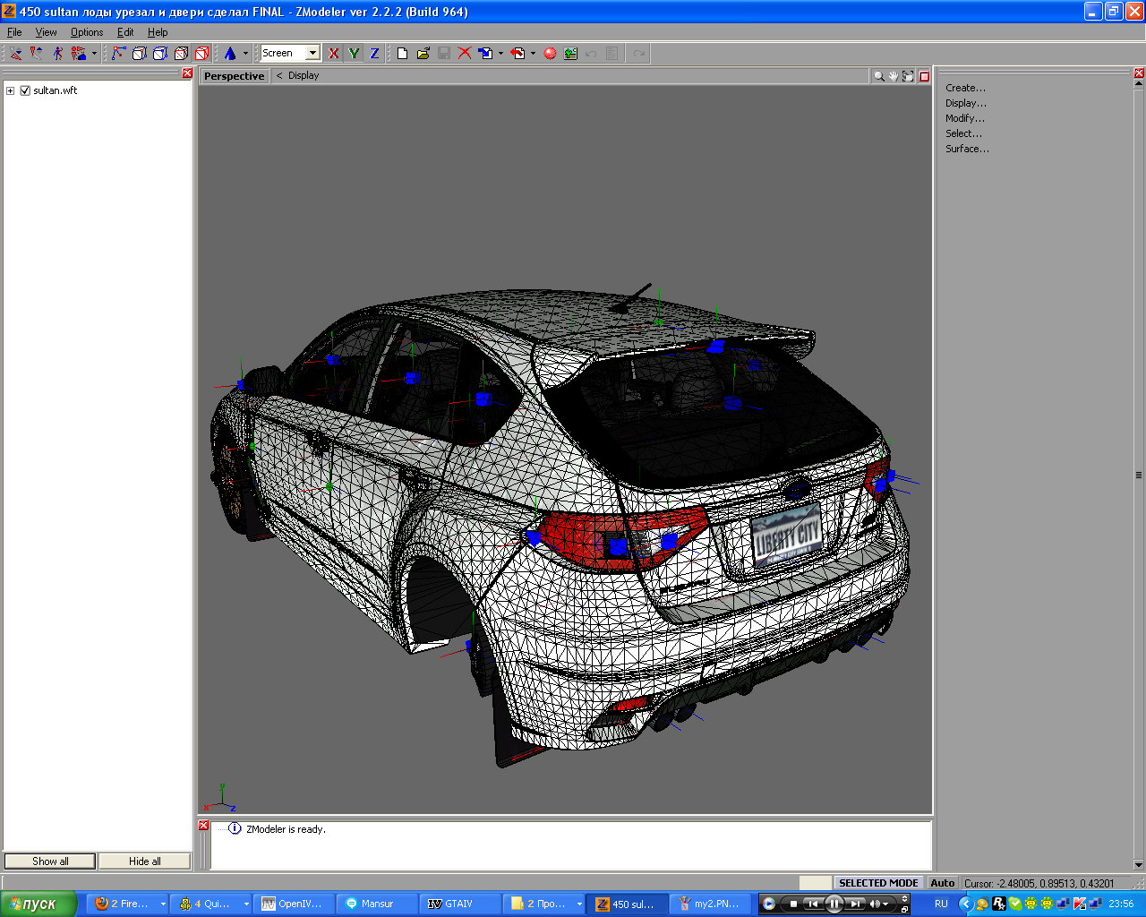This screenshot has width=1146, height=917.
Task: Click the red sphere render icon
Action: [550, 54]
